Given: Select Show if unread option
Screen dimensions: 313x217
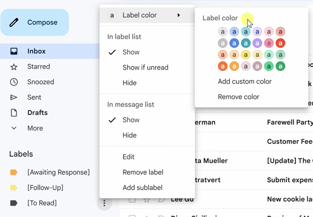Looking at the screenshot, I should 145,68.
